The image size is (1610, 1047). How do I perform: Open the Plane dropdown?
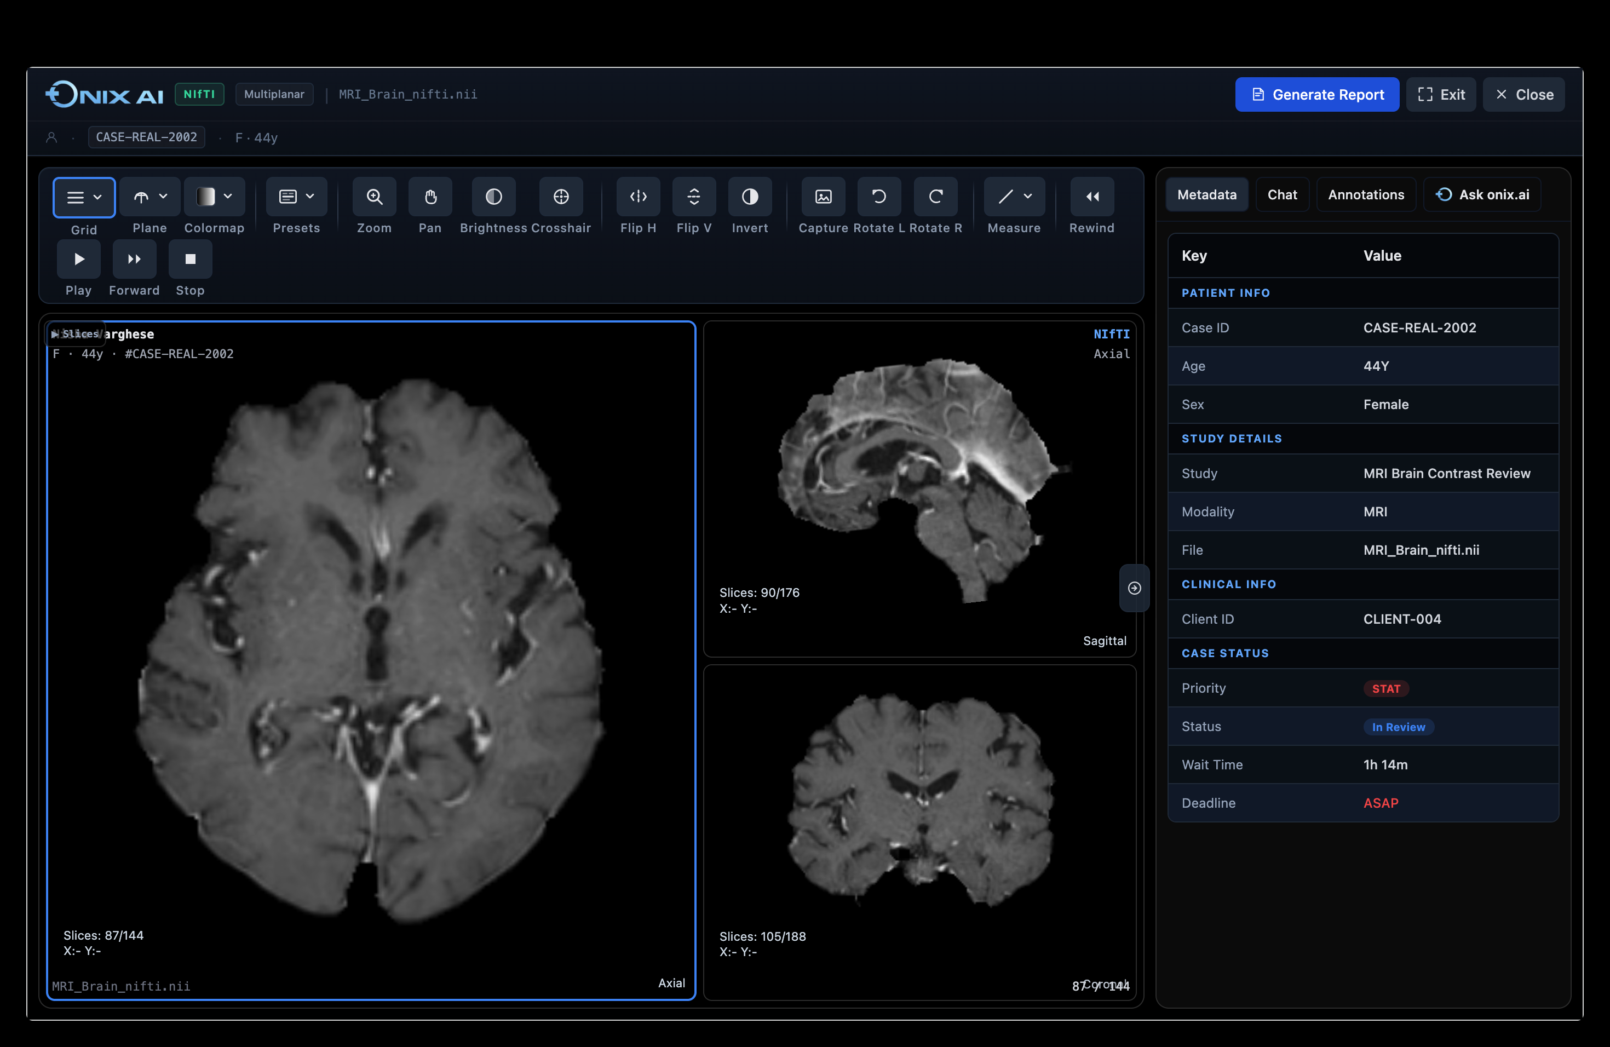pyautogui.click(x=149, y=198)
